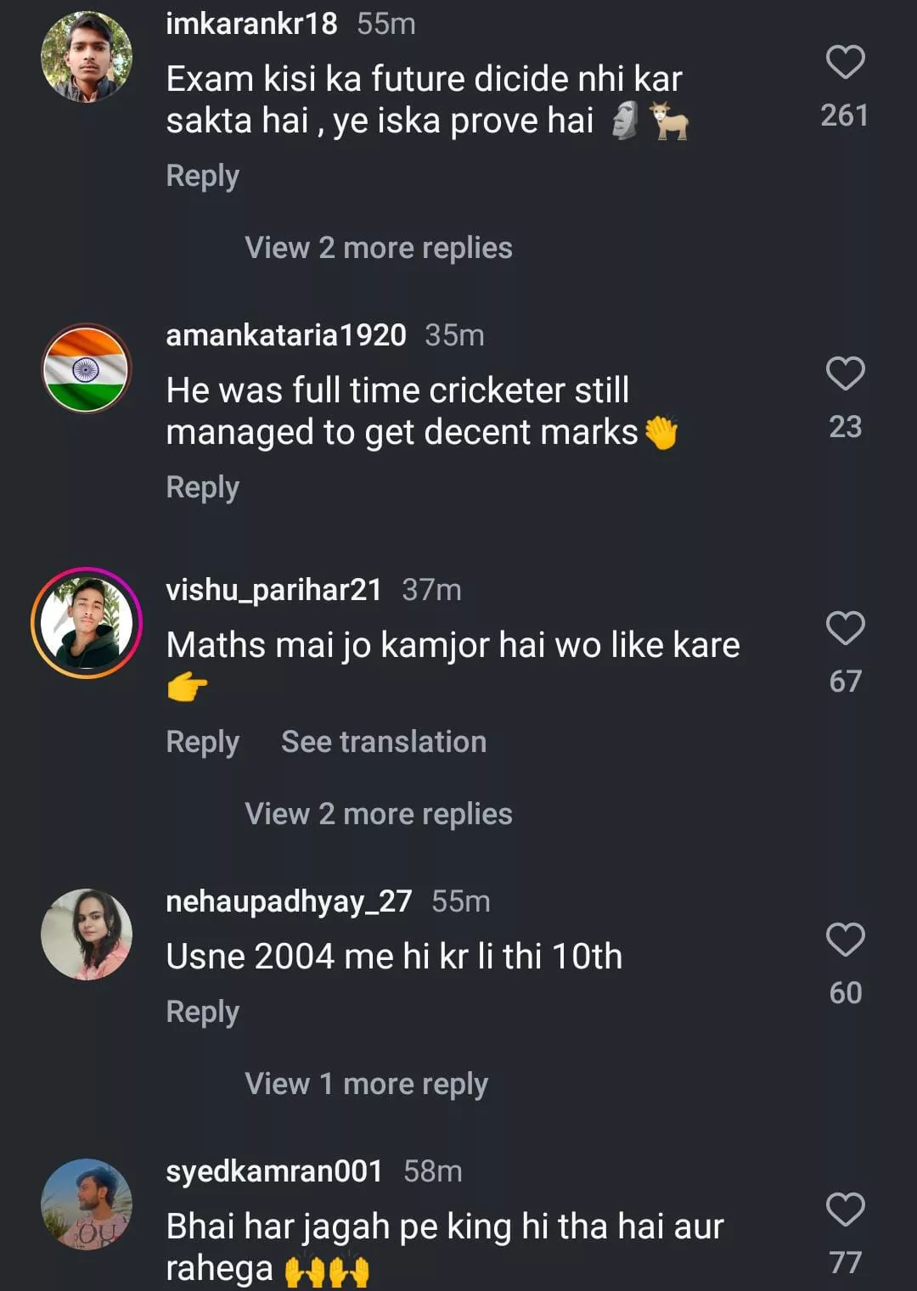Open syedkamran001's profile picture
The width and height of the screenshot is (917, 1291).
(87, 1204)
